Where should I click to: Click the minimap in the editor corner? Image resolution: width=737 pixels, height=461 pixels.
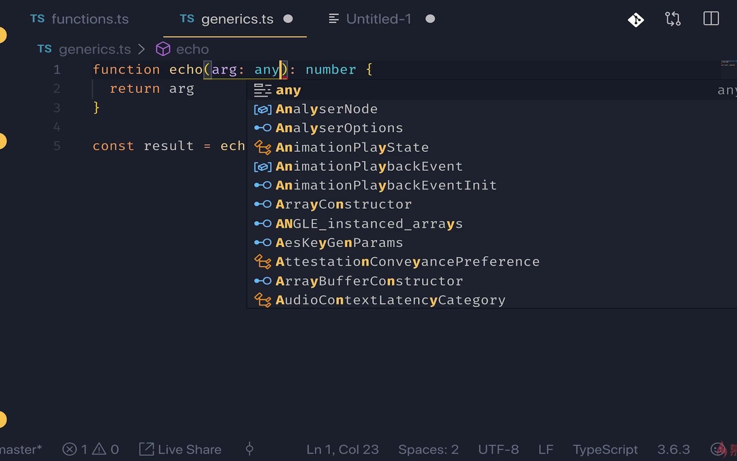[728, 64]
